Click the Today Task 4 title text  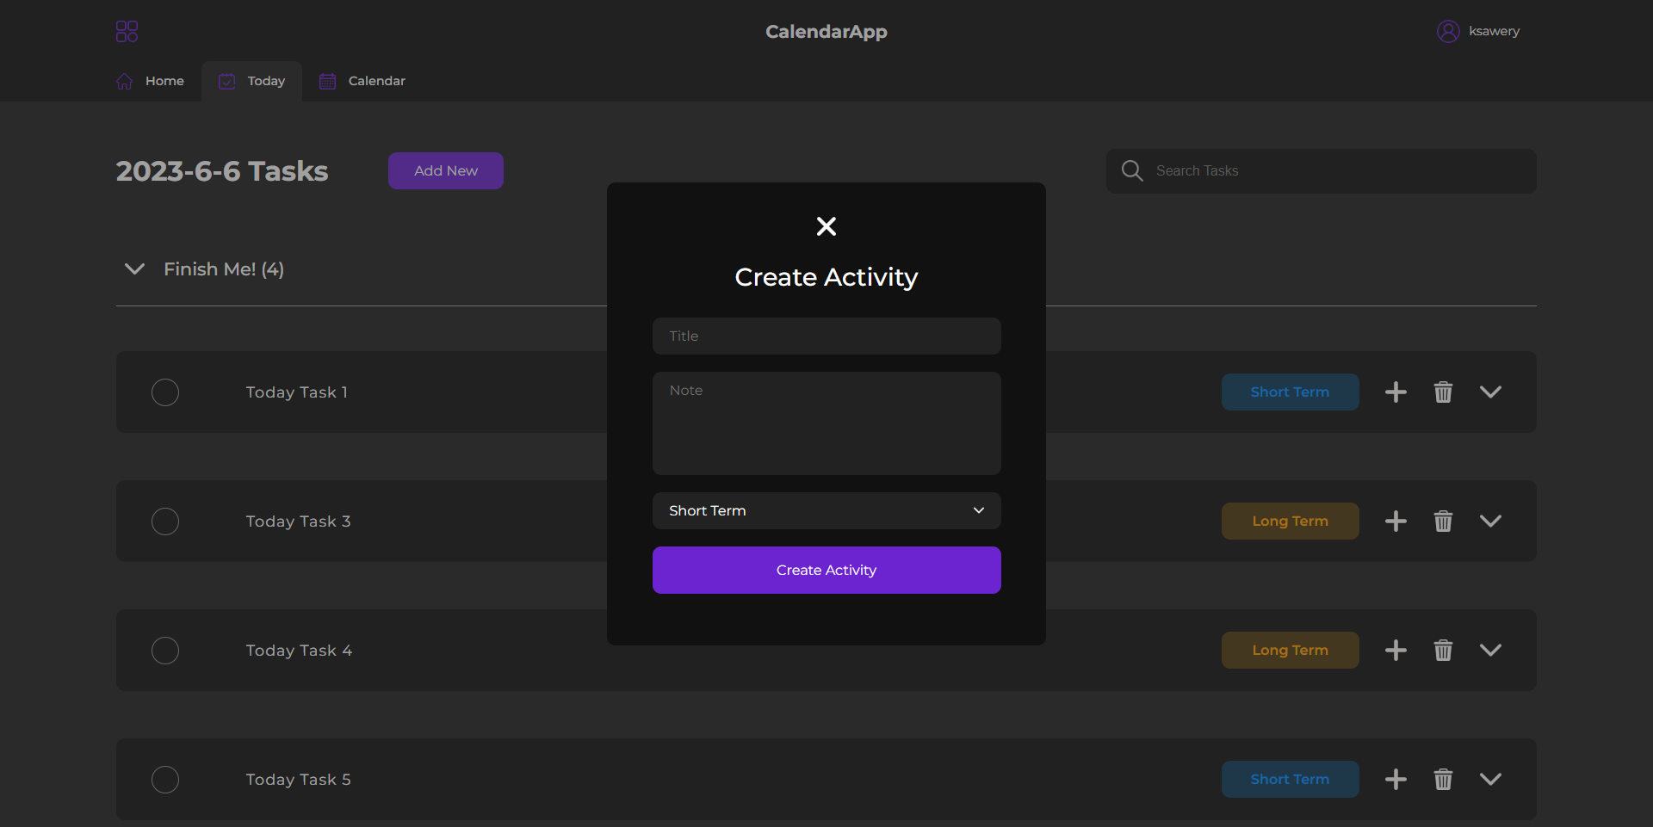[x=299, y=651]
